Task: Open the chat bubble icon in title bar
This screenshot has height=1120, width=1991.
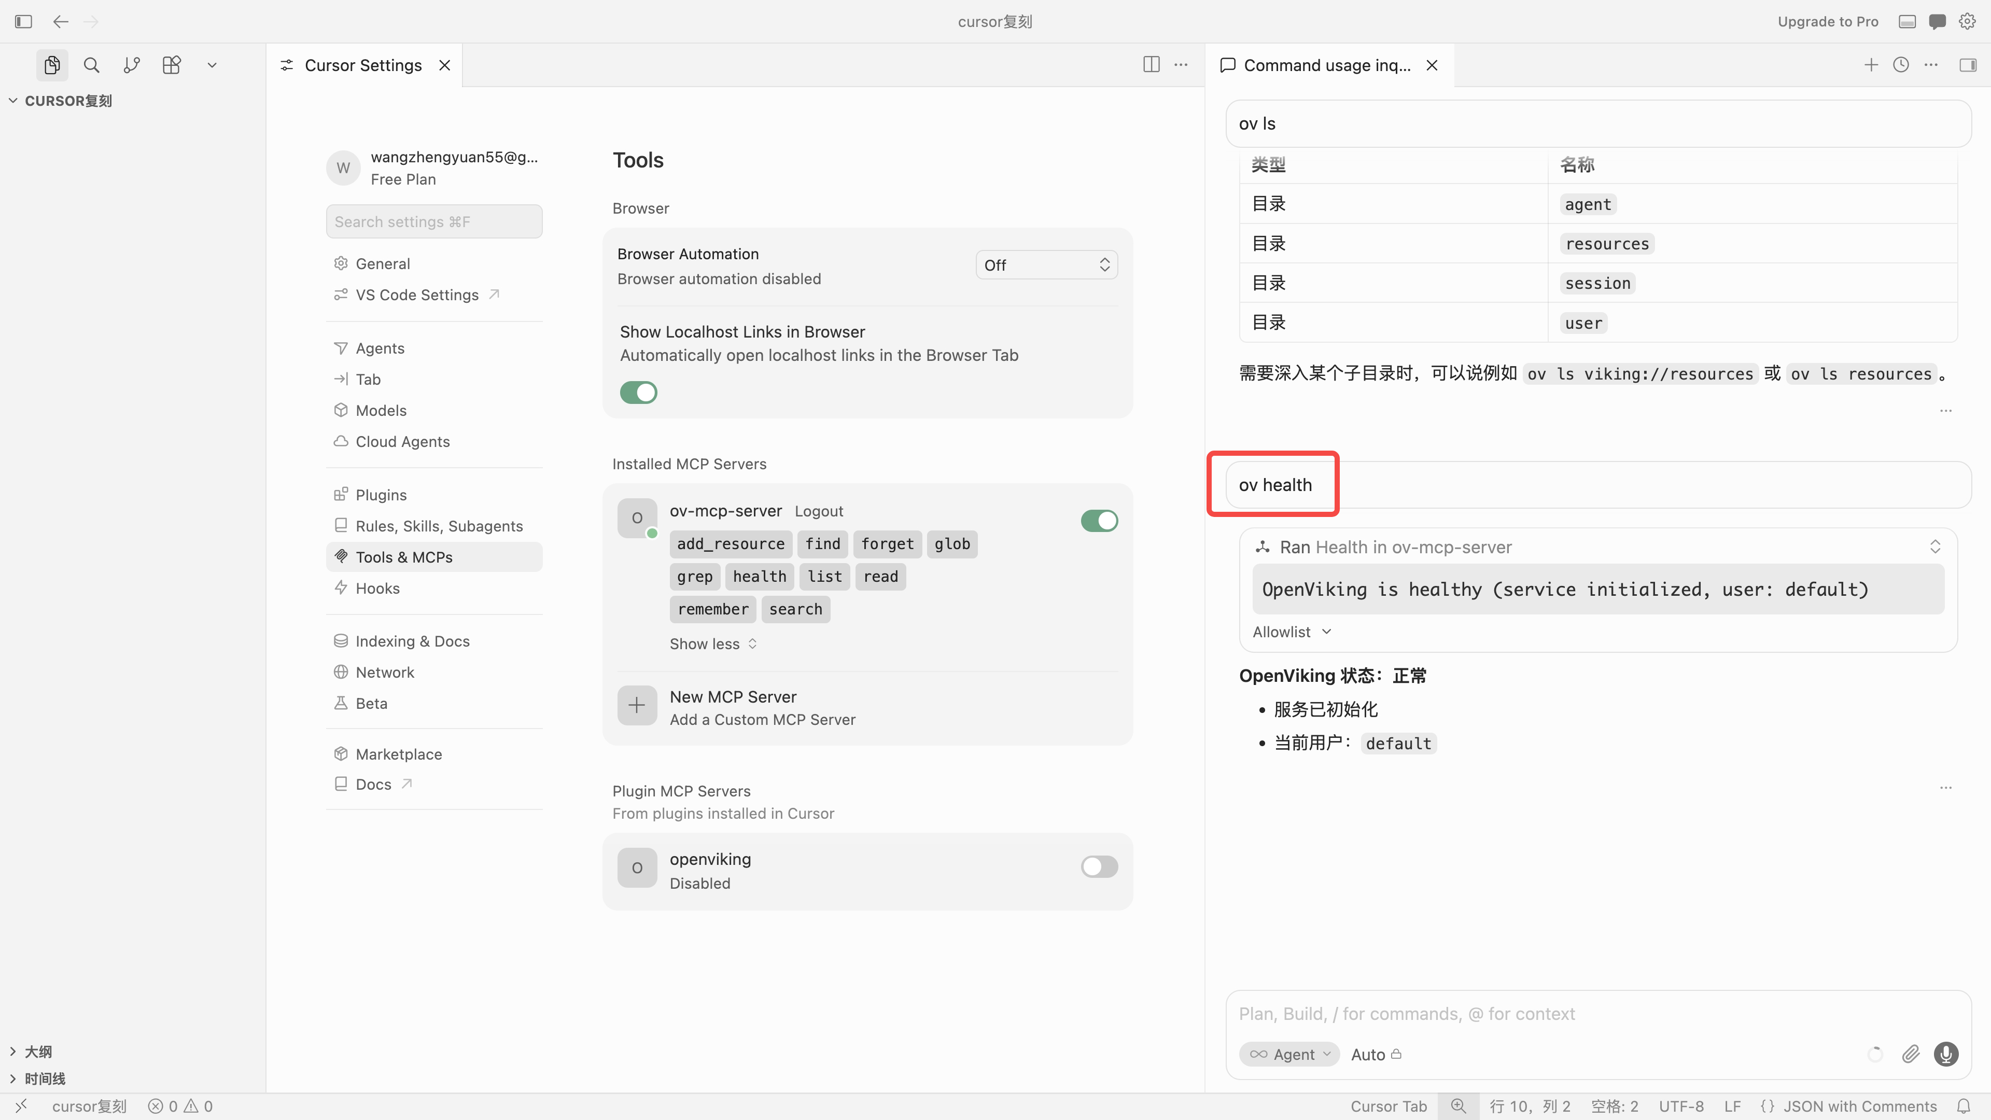Action: click(1937, 22)
